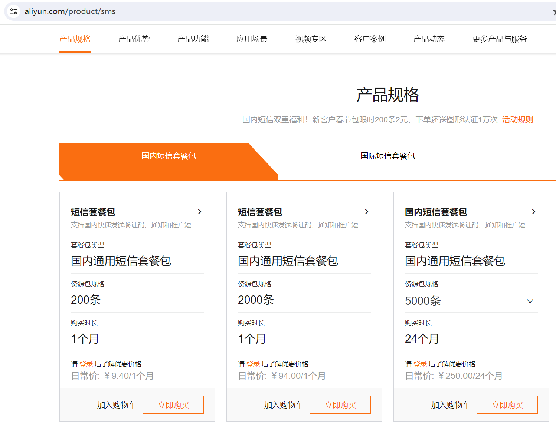Click the site info icon in address bar
Screen dimensions: 556x443
(14, 11)
